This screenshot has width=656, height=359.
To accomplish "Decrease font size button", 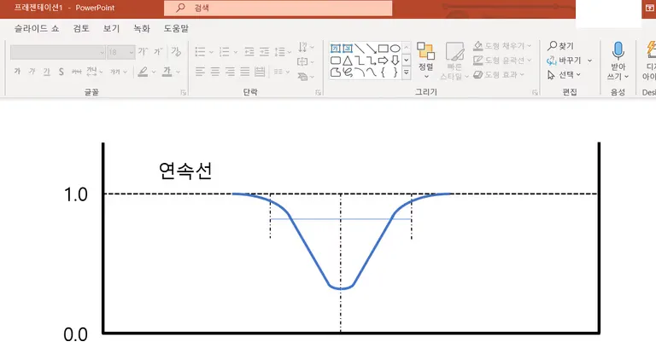I will pyautogui.click(x=158, y=51).
